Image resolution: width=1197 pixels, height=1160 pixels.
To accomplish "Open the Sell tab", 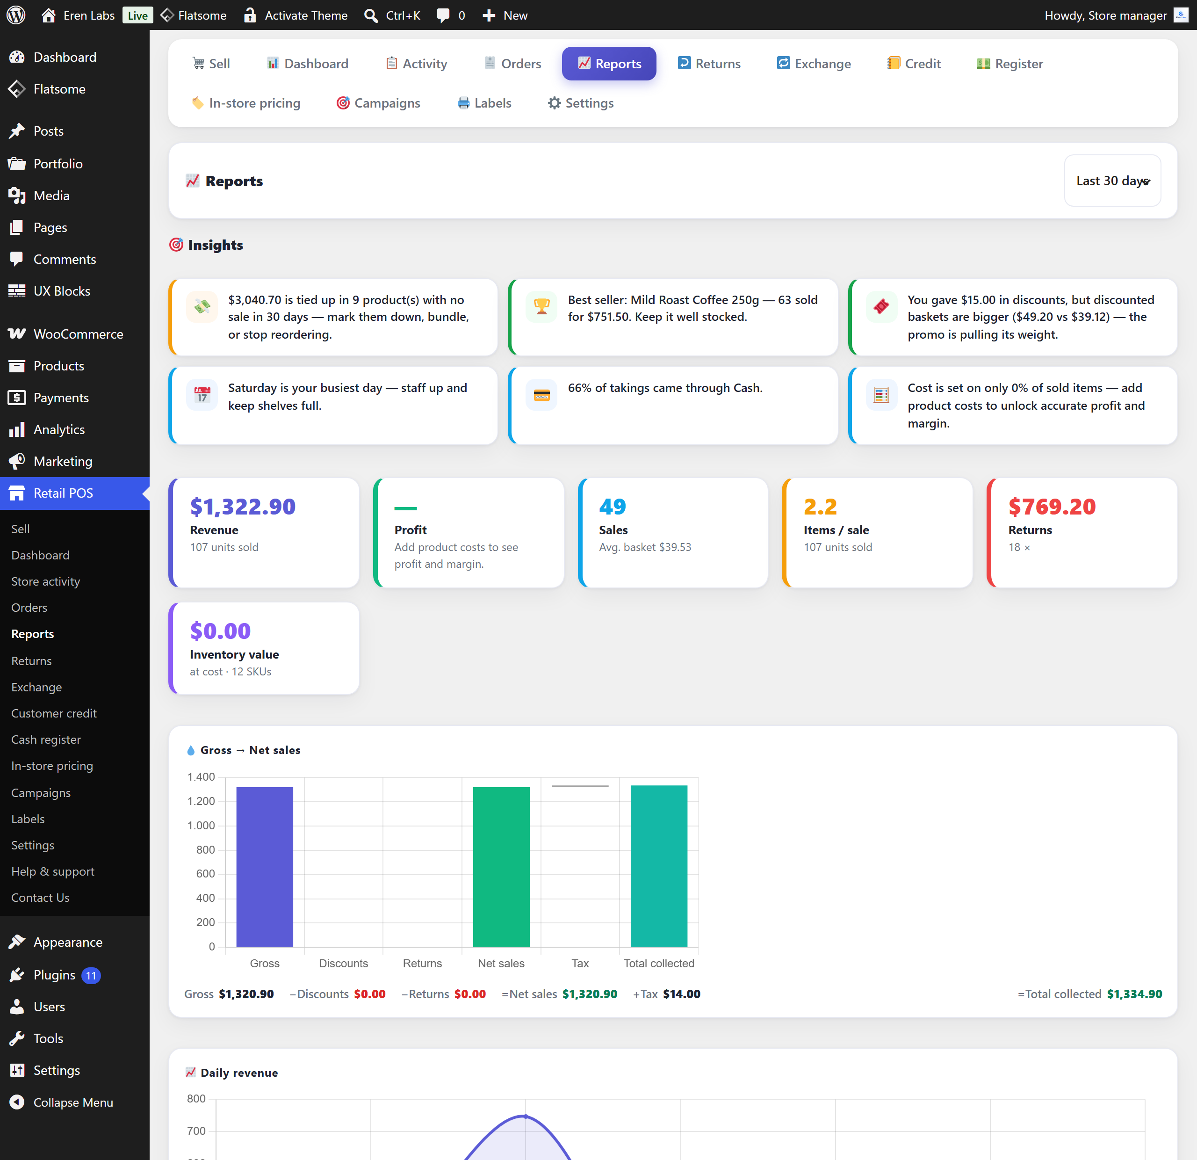I will pyautogui.click(x=211, y=64).
